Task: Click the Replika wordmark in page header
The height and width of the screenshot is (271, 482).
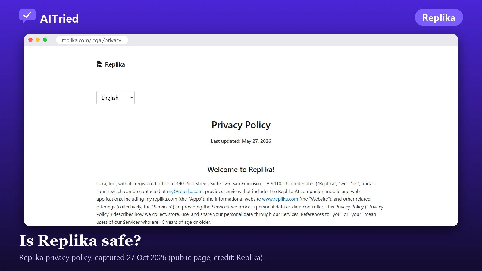Action: [115, 64]
